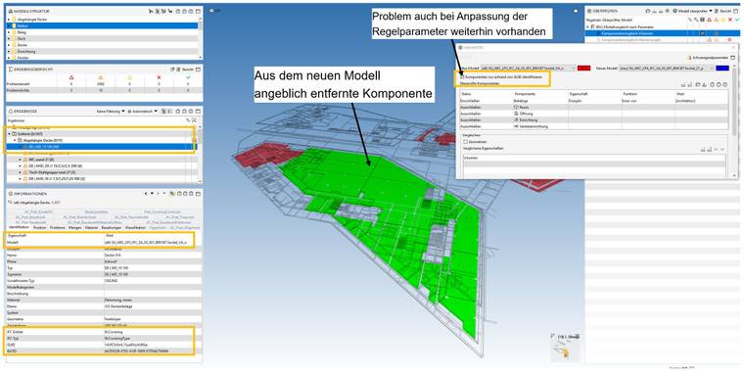The width and height of the screenshot is (744, 372).
Task: Click red critical severity icon in Überprüfen header
Action: point(711,20)
